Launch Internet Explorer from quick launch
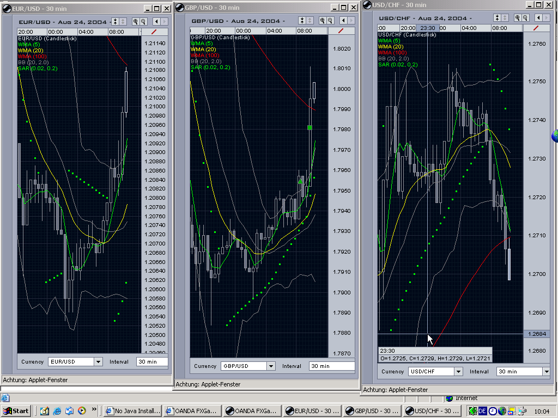This screenshot has height=418, width=558. [x=57, y=411]
